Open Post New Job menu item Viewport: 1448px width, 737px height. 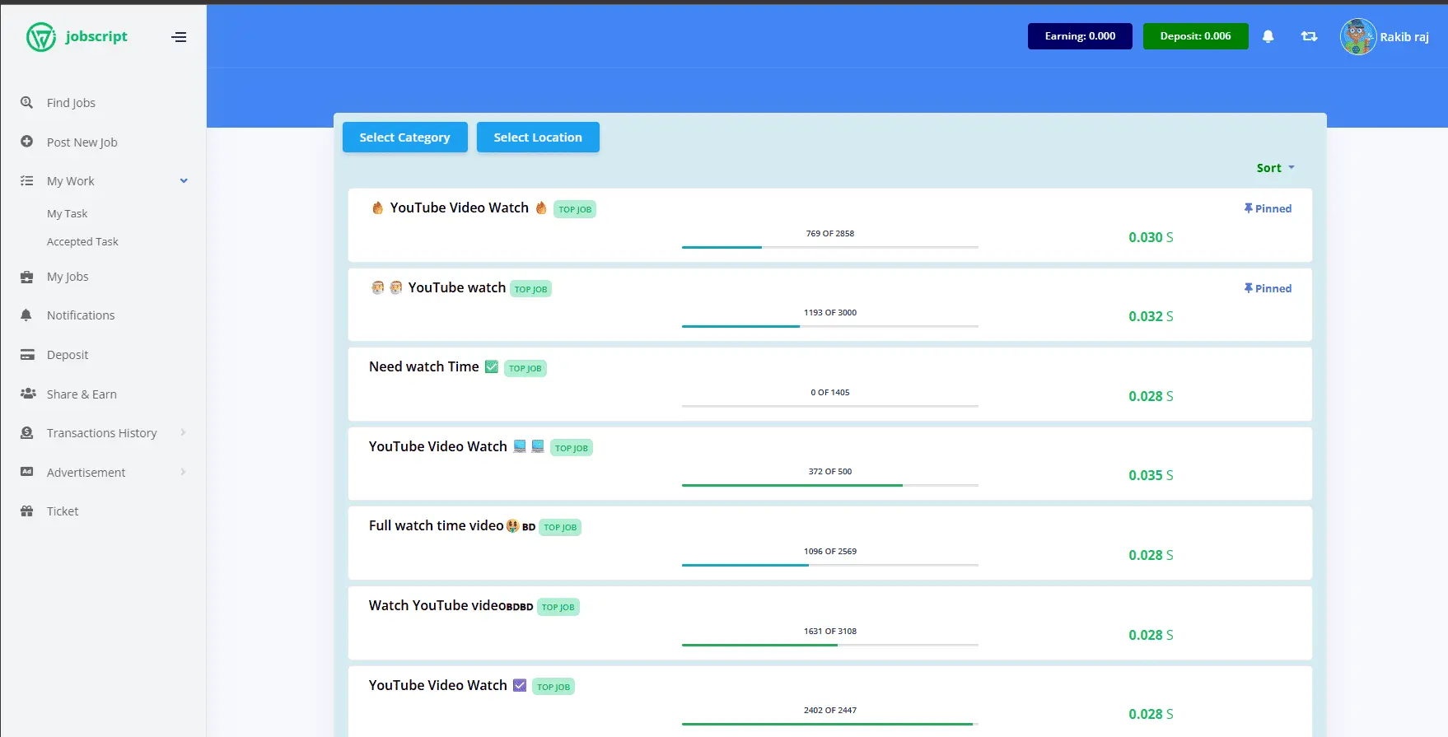pyautogui.click(x=82, y=142)
